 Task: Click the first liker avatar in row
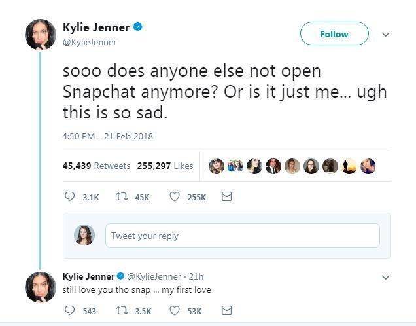[216, 166]
